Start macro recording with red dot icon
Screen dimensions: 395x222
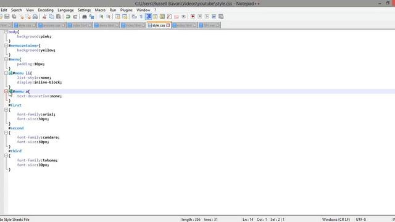193,17
